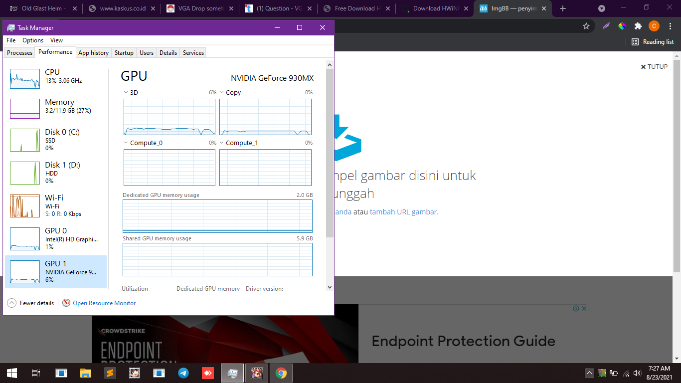
Task: Click the color wheel extension icon
Action: click(x=622, y=26)
